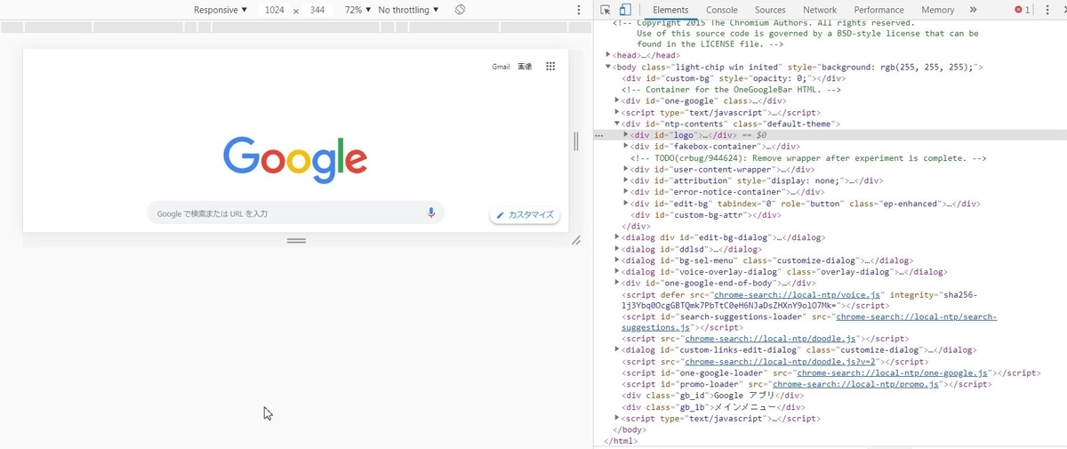Grab the viewport bottom edge resize handle
The image size is (1067, 449).
296,240
